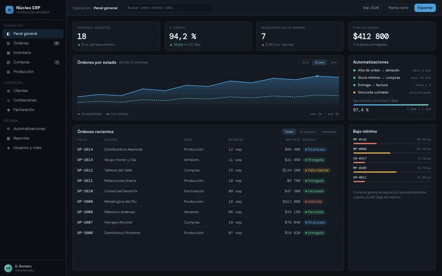442x276 pixels.
Task: Click the 4 badge next to Compras
Action: 57,62
